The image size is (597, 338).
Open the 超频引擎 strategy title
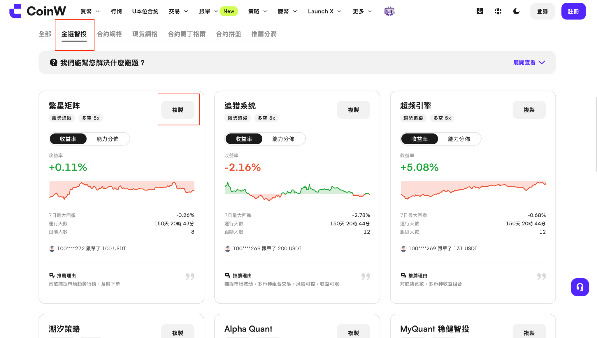pyautogui.click(x=416, y=106)
